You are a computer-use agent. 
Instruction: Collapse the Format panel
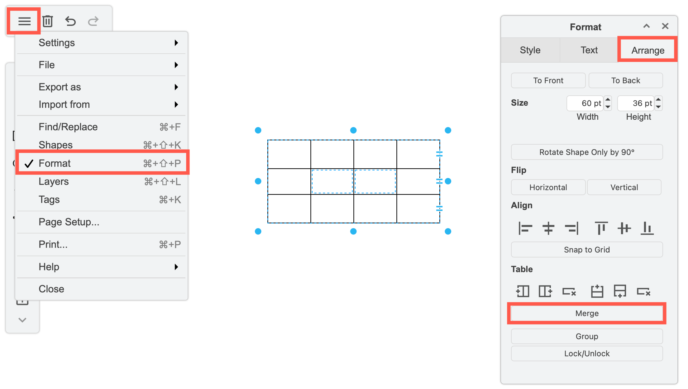click(647, 26)
